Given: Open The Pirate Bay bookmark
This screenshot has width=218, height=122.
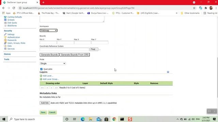Looking at the screenshot, I should coord(48,13).
